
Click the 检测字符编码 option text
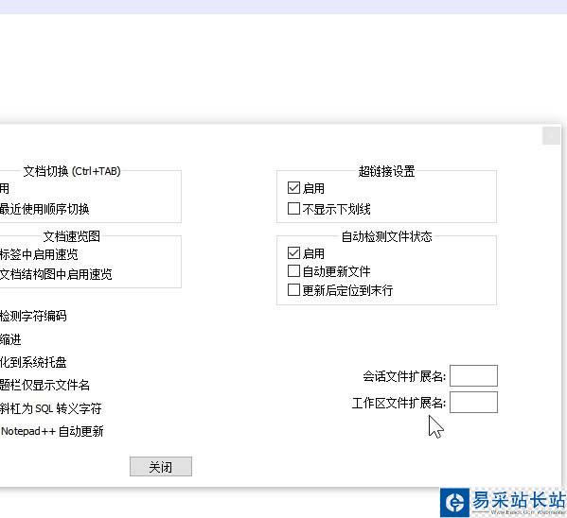pyautogui.click(x=33, y=316)
